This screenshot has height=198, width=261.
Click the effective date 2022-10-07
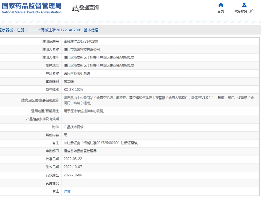pos(73,167)
